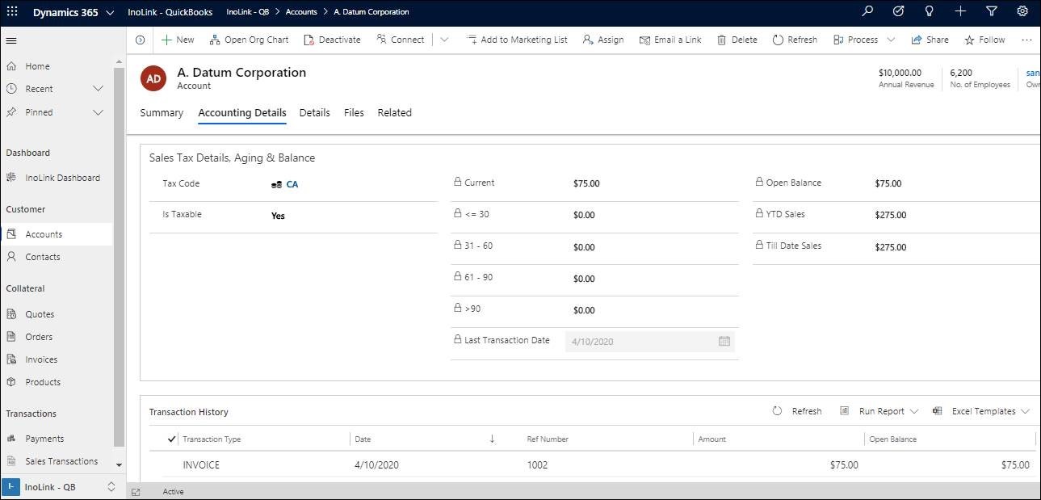
Task: Click the New record button
Action: (178, 40)
